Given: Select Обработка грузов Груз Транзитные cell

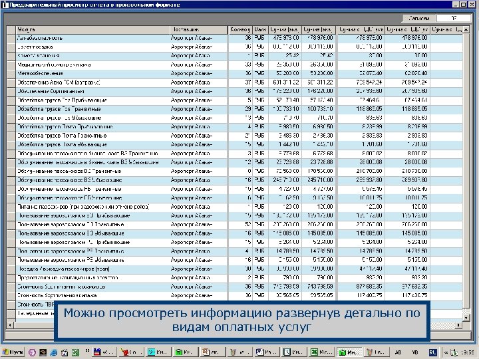Looking at the screenshot, I should pos(92,109).
